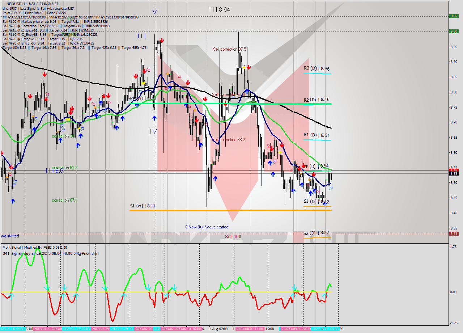
Task: Click the hollow blue arrow at the latest candle
Action: coord(331,188)
